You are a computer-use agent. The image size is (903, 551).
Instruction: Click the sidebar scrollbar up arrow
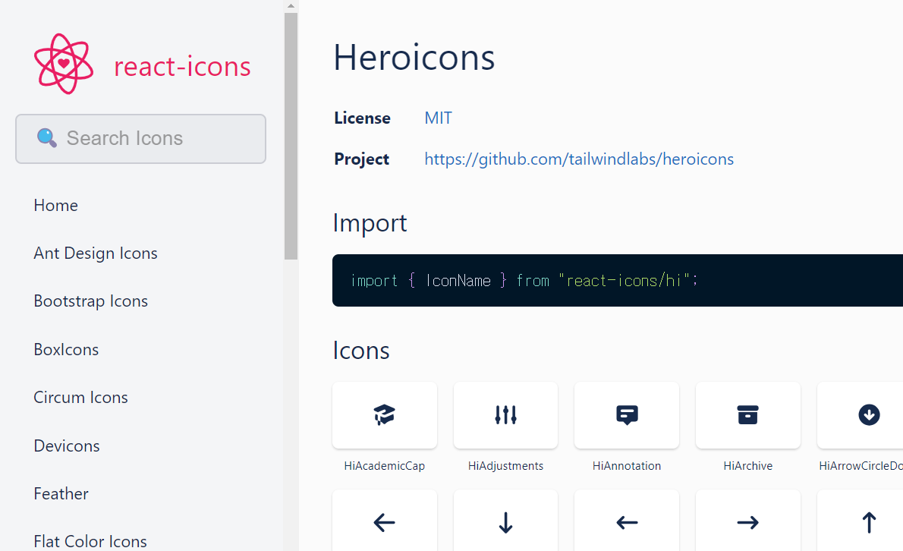pos(291,6)
